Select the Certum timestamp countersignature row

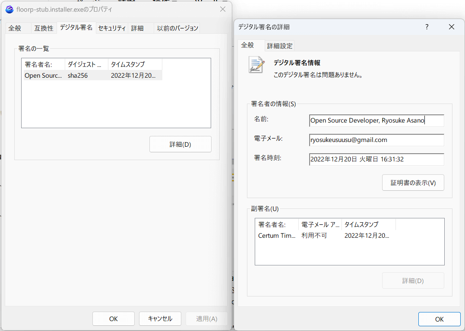point(324,236)
